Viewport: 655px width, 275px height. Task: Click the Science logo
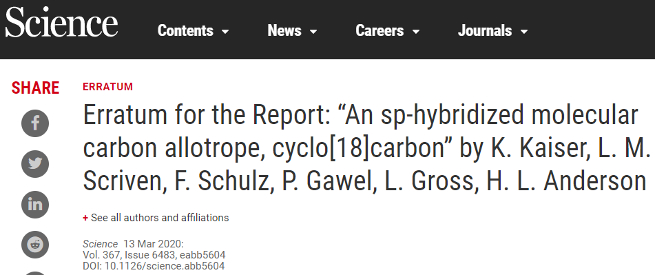61,23
